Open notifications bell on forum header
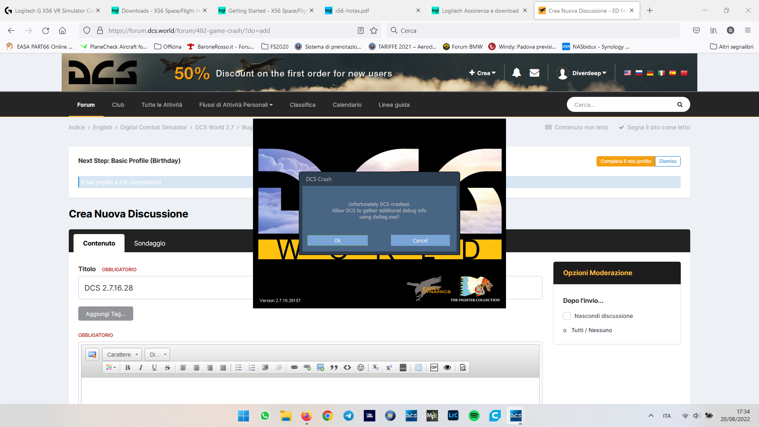This screenshot has width=759, height=427. (516, 73)
